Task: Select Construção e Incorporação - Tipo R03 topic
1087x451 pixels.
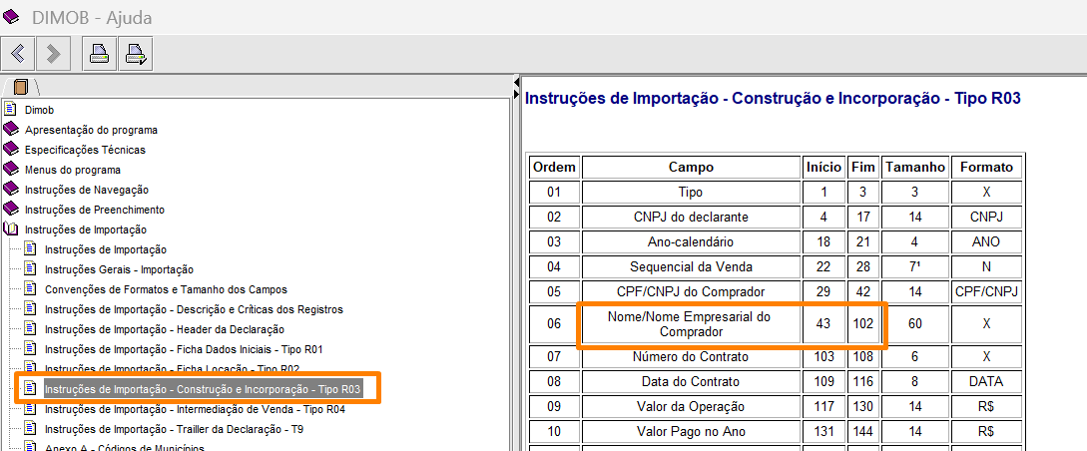Action: click(203, 389)
